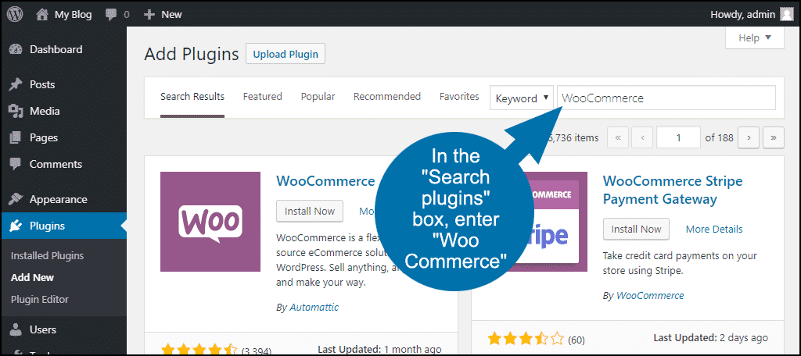Click the "Last Updated: 2 days ago" text
The image size is (801, 356).
710,337
